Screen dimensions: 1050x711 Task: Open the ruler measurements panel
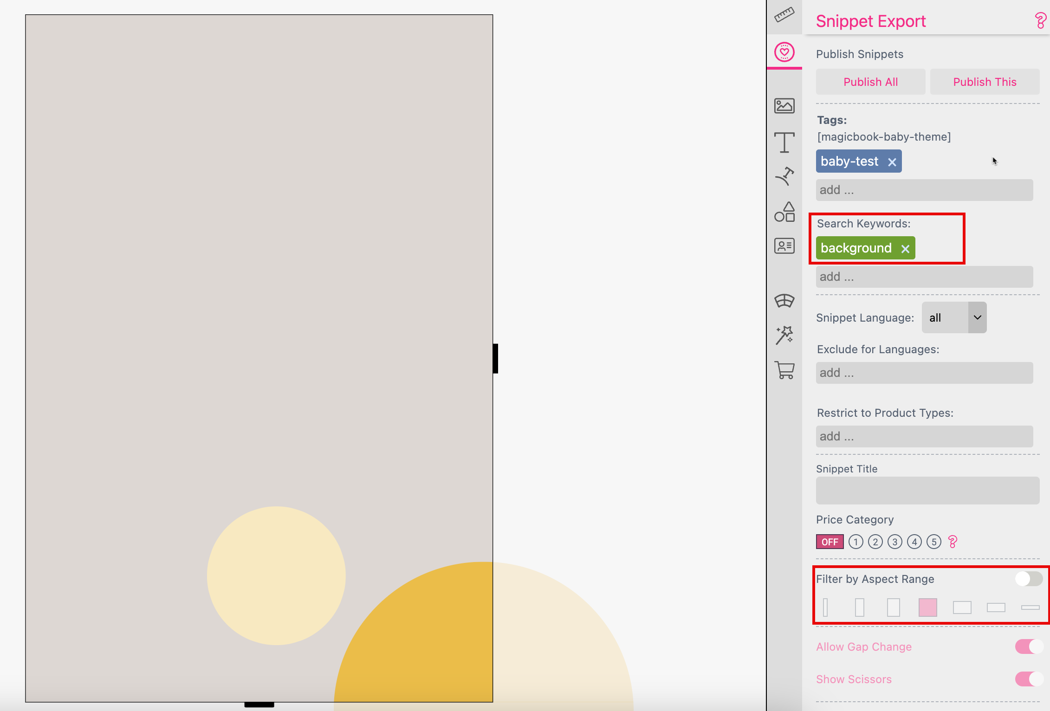pyautogui.click(x=784, y=15)
